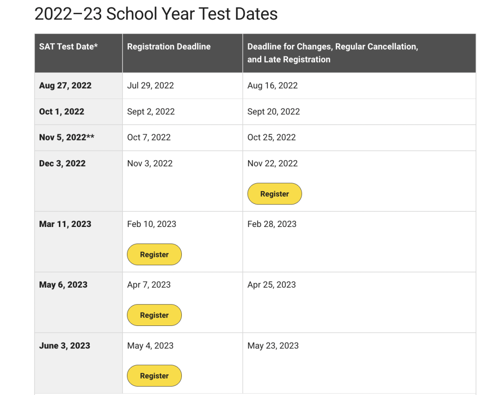Select the Apr 7, 2023 registration deadline text
Image resolution: width=497 pixels, height=395 pixels.
pos(149,285)
